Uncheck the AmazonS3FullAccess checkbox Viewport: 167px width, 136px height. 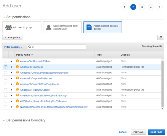(x=5, y=67)
